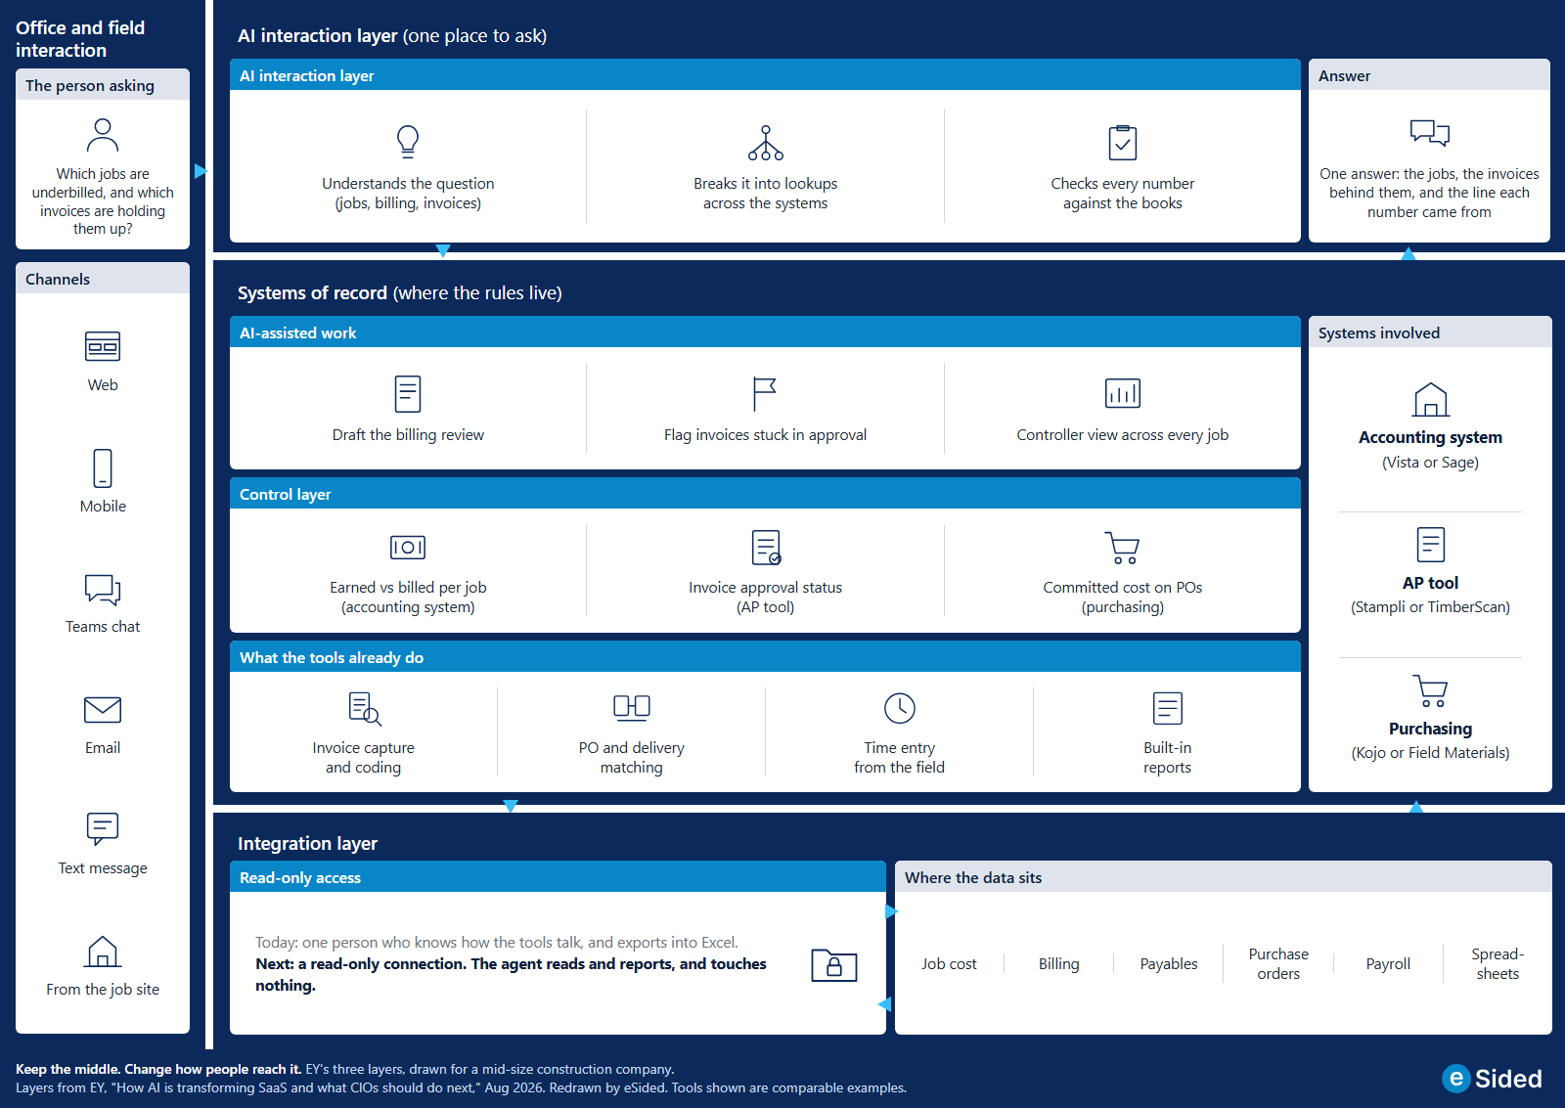Click the What the tools already do header
Viewport: 1565px width, 1108px height.
765,657
